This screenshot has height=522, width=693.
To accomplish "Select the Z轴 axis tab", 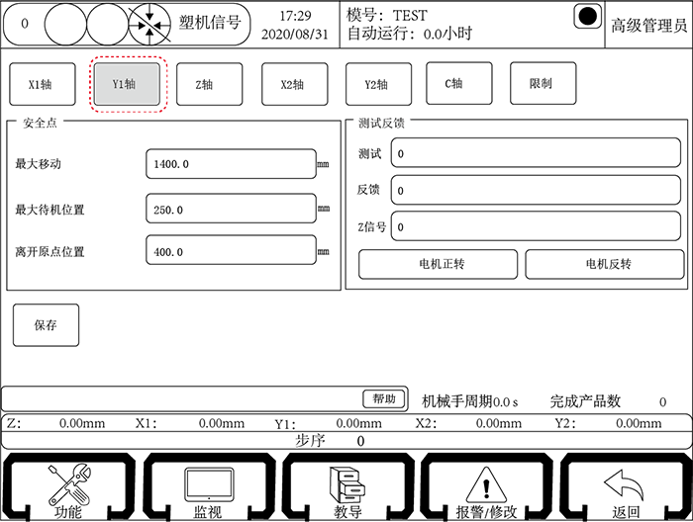I will (203, 84).
